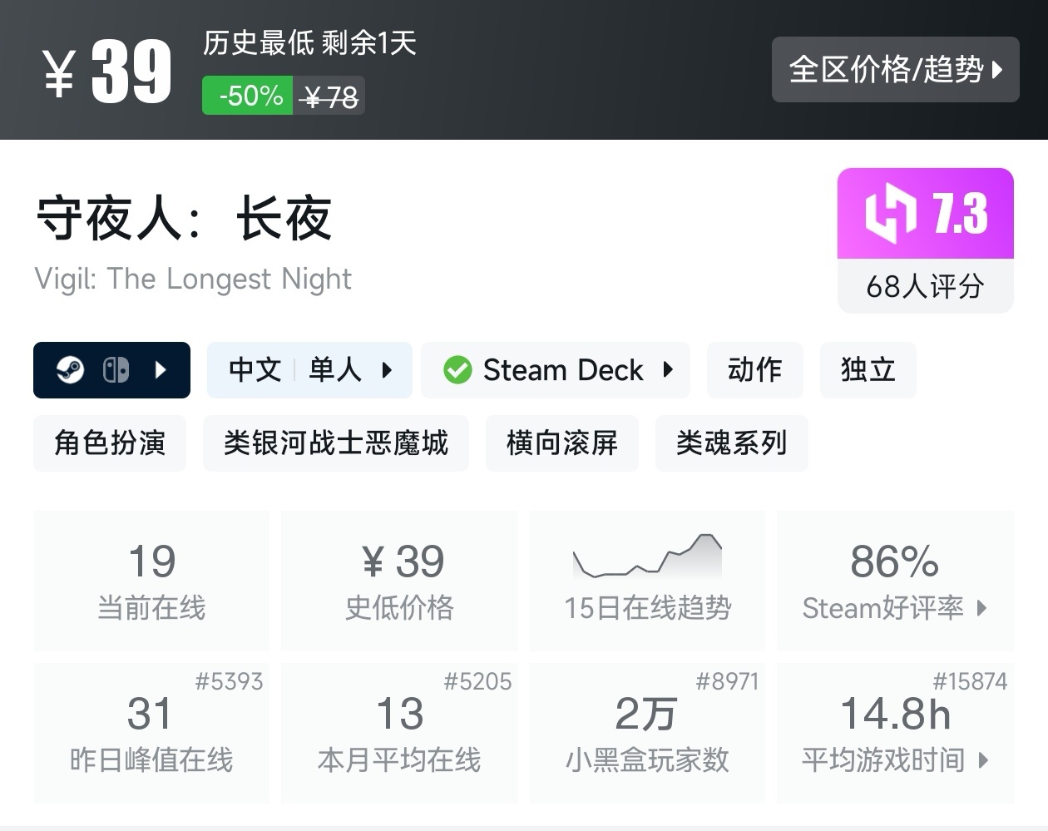Screen dimensions: 1048x831
Task: Select the 动作 genre tag
Action: pyautogui.click(x=754, y=370)
